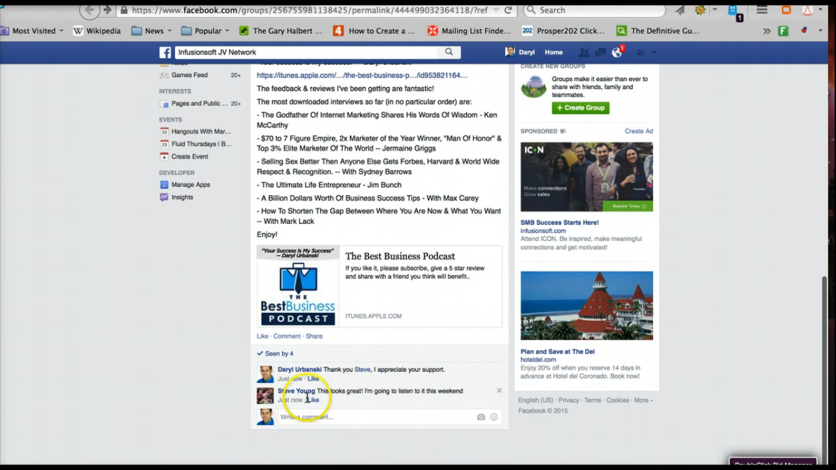Open the Facebook account dropdown arrow
The width and height of the screenshot is (836, 470).
pos(655,53)
